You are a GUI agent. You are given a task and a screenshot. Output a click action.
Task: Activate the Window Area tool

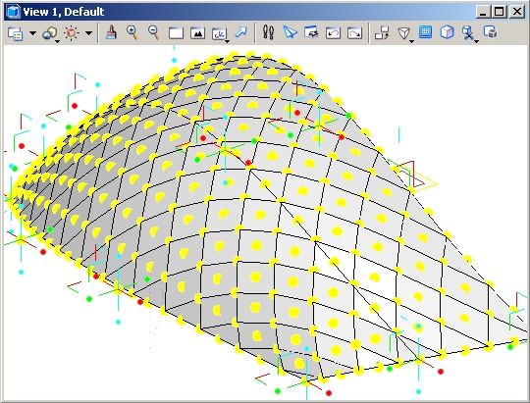coord(176,33)
